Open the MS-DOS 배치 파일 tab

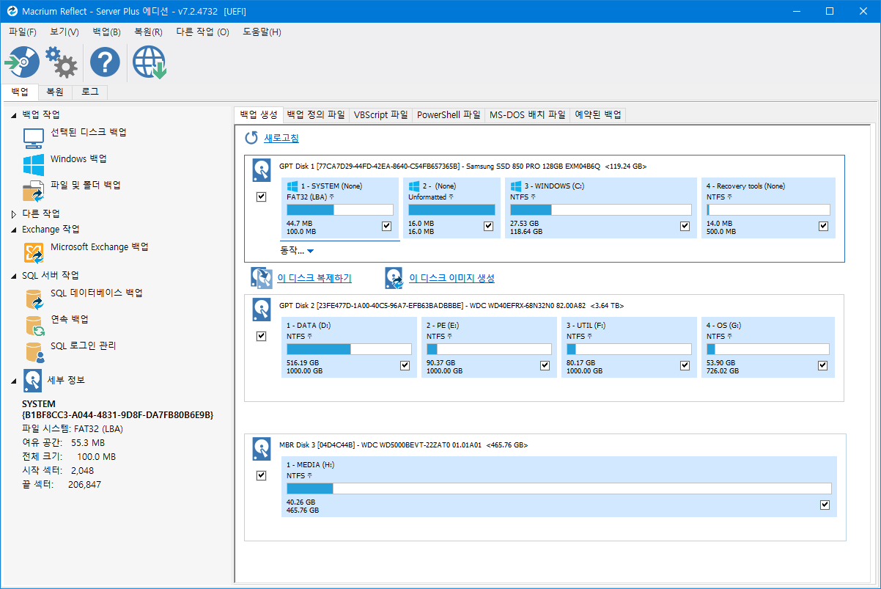pos(528,115)
